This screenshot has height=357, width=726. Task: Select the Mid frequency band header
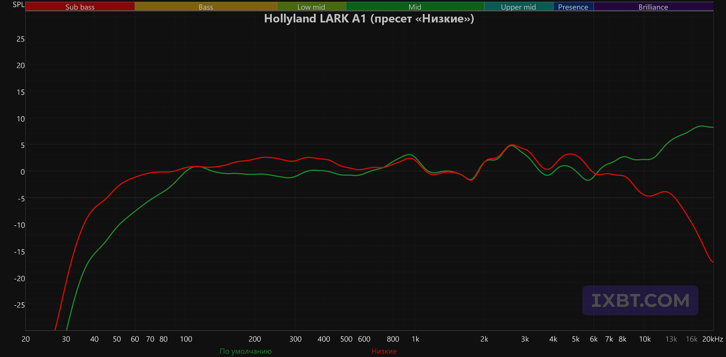415,7
